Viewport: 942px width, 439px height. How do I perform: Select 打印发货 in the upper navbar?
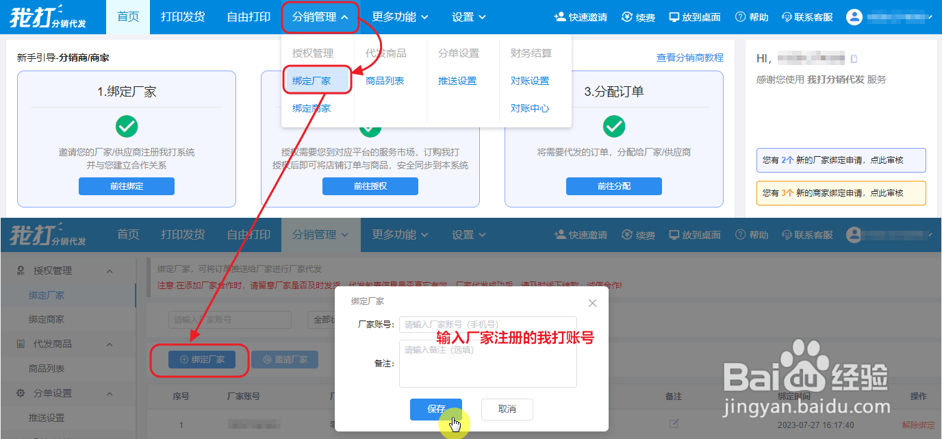[x=183, y=17]
